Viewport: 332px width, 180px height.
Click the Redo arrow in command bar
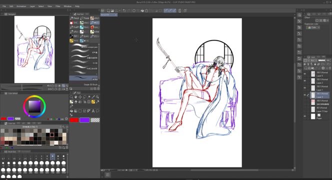click(x=128, y=10)
